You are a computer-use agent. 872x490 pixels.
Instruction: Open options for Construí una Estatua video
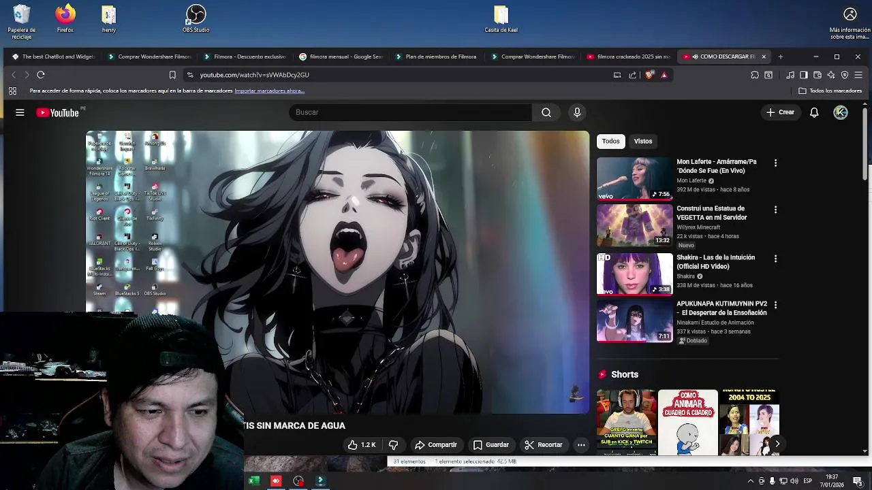775,210
